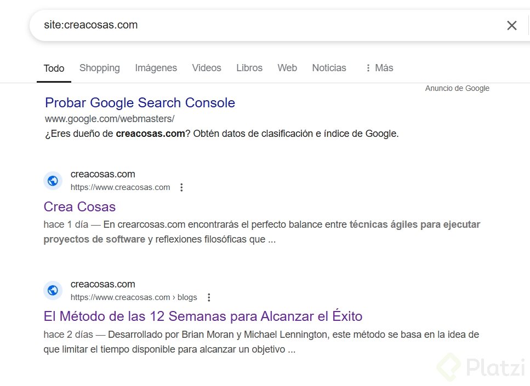Open El Método de las 12 Semanas result
The image size is (530, 386).
pyautogui.click(x=203, y=316)
